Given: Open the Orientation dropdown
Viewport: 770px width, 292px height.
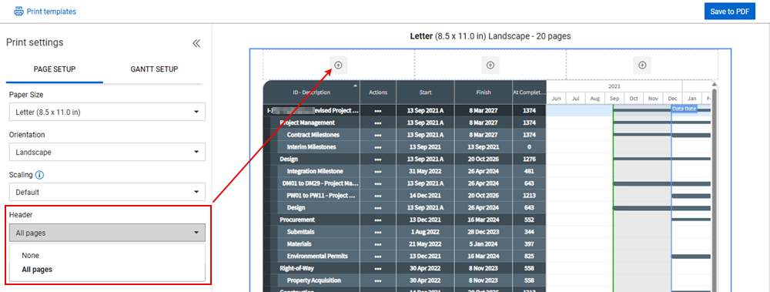Looking at the screenshot, I should point(107,152).
